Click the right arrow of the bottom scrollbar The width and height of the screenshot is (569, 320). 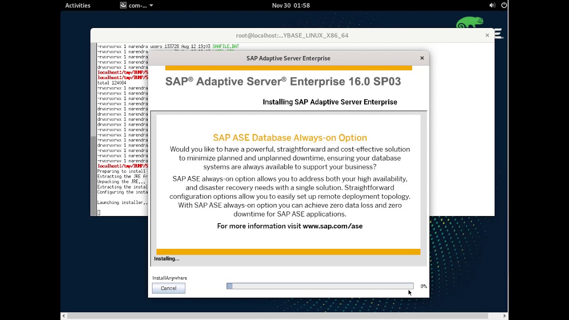[505, 316]
